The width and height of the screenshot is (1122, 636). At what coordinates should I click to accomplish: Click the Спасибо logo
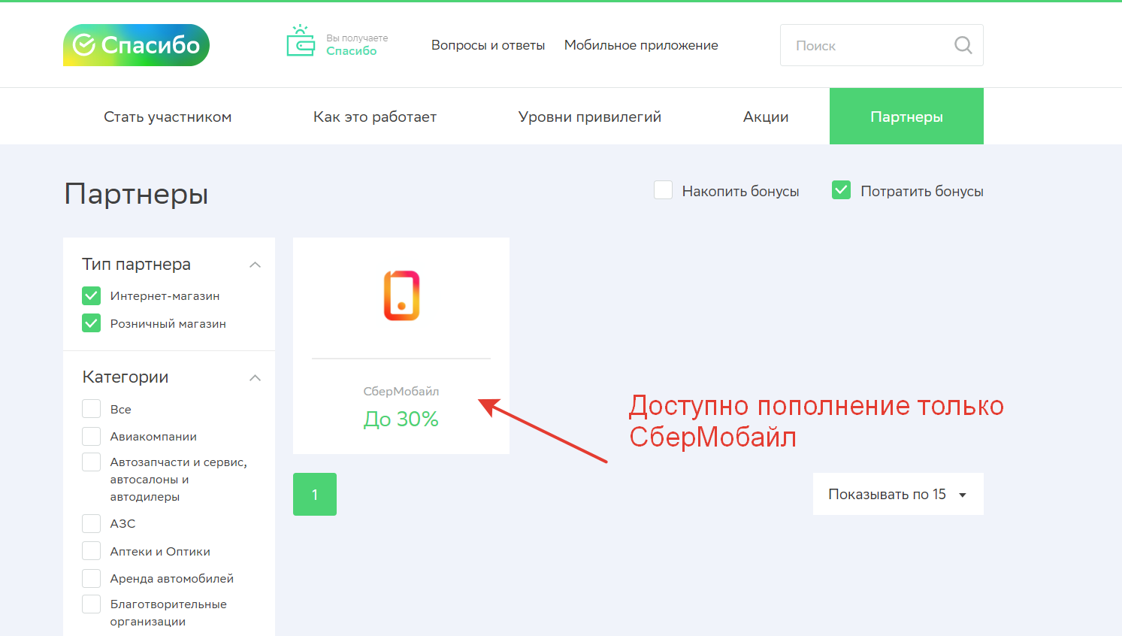tap(136, 45)
